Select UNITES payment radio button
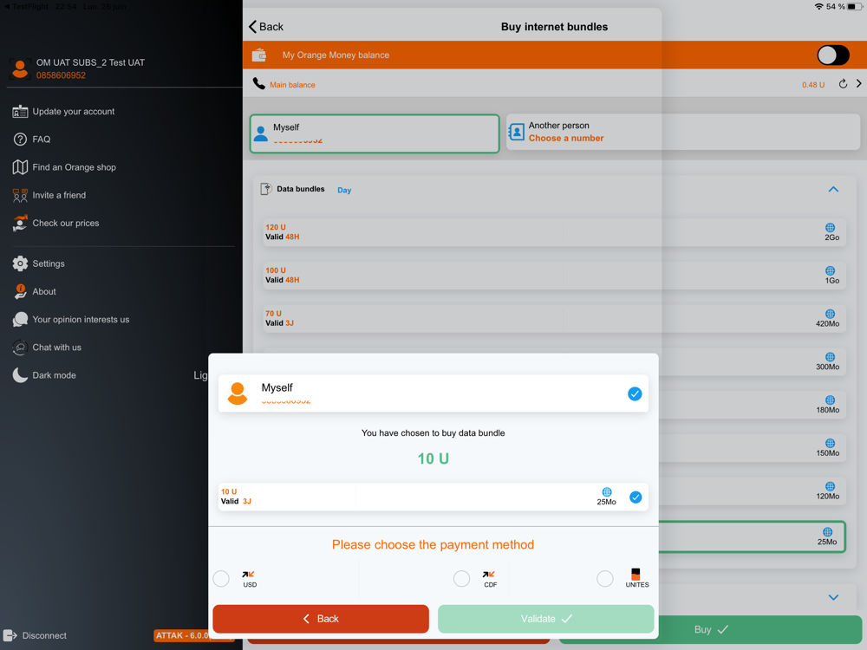Viewport: 867px width, 650px height. (x=605, y=579)
